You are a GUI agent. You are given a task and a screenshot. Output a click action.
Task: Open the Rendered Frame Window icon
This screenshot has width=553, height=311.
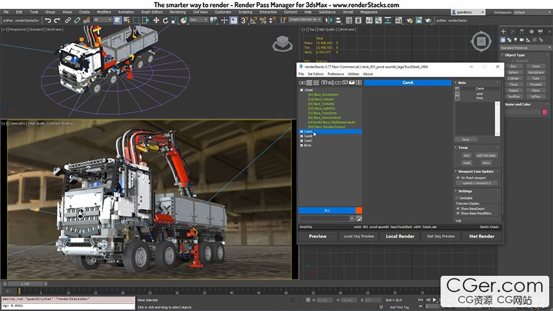[x=419, y=21]
